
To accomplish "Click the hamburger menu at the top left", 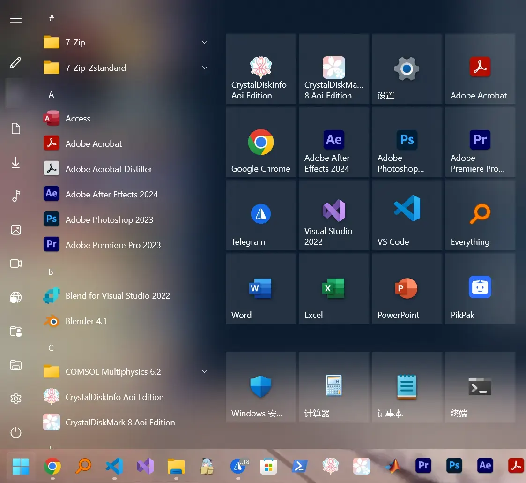I will [x=16, y=18].
